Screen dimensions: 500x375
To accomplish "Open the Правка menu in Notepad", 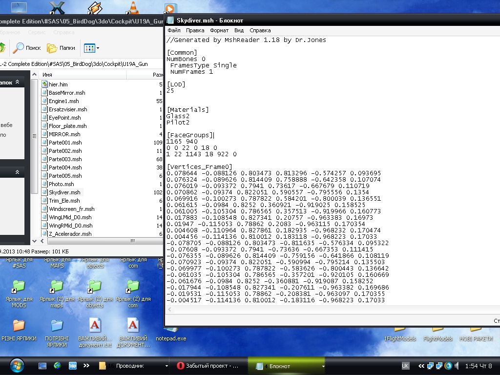I will pyautogui.click(x=195, y=30).
